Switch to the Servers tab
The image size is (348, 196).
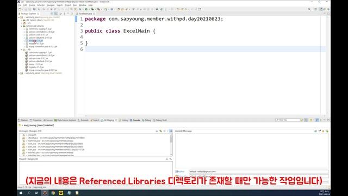click(48, 120)
